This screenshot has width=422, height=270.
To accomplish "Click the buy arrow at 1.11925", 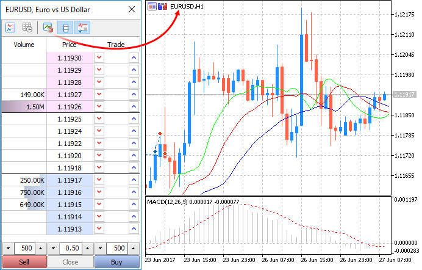I will (134, 119).
